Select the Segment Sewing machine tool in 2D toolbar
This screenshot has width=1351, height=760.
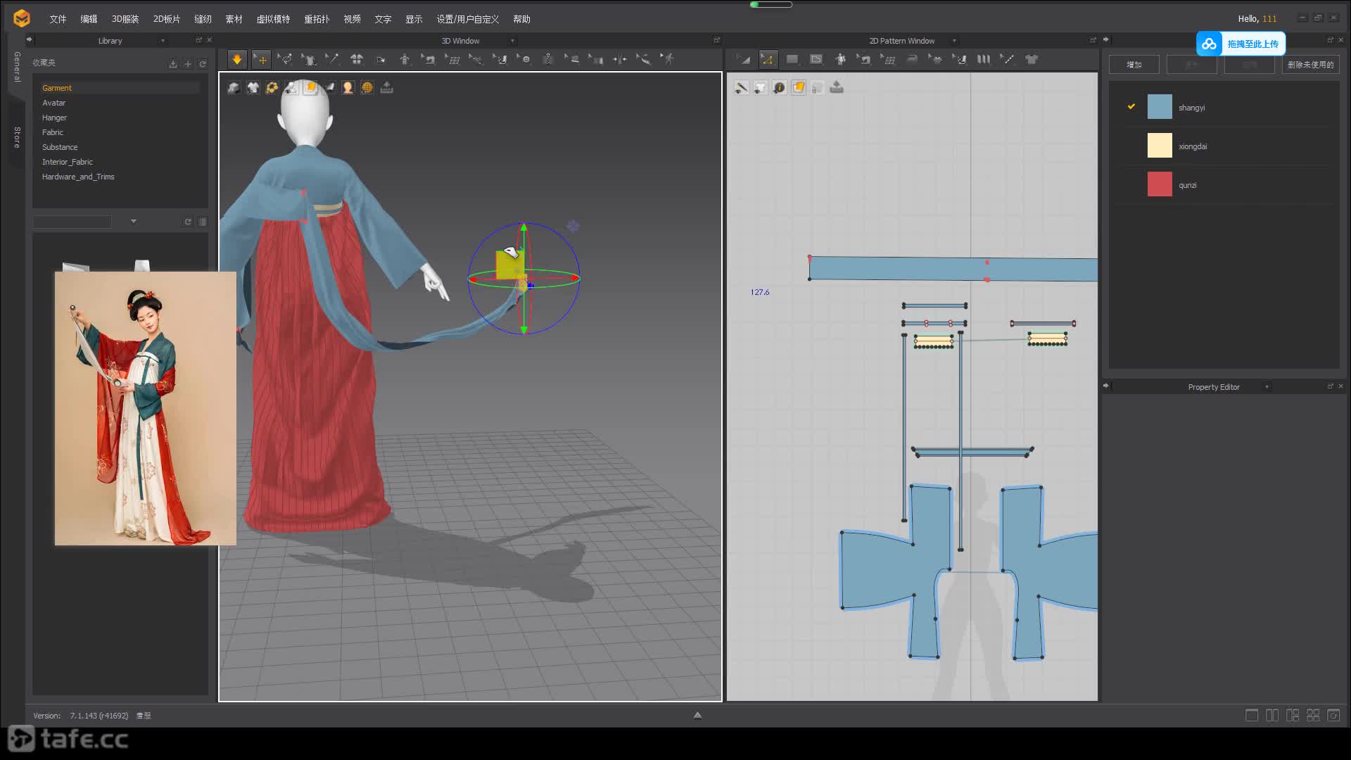tap(863, 60)
